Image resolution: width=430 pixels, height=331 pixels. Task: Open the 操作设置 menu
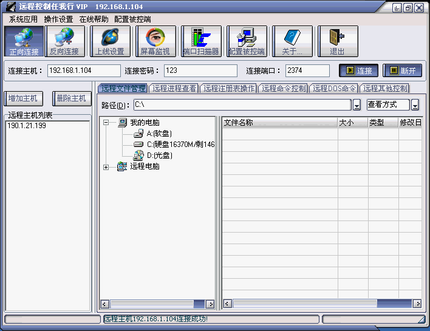click(58, 19)
